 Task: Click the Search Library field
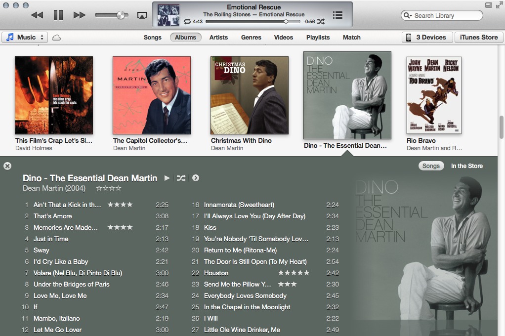pos(442,15)
